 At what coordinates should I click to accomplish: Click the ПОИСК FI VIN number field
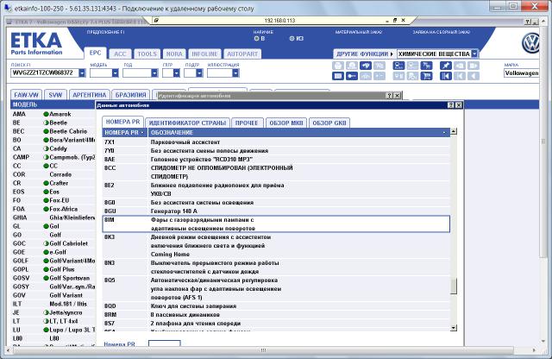44,73
